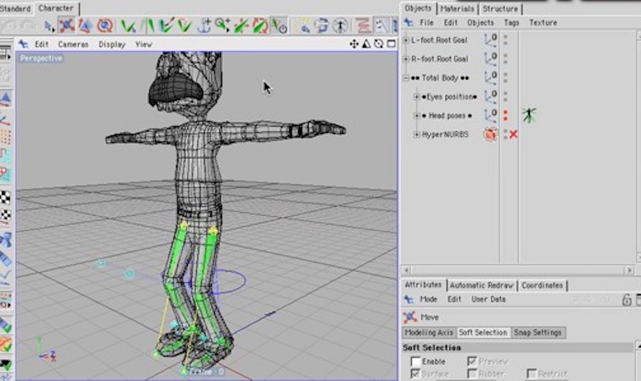Toggle HyperNURBS red X enable switch

(513, 134)
